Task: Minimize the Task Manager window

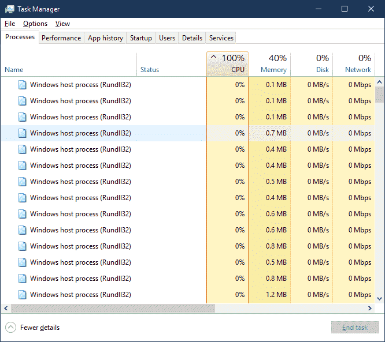Action: coord(319,9)
